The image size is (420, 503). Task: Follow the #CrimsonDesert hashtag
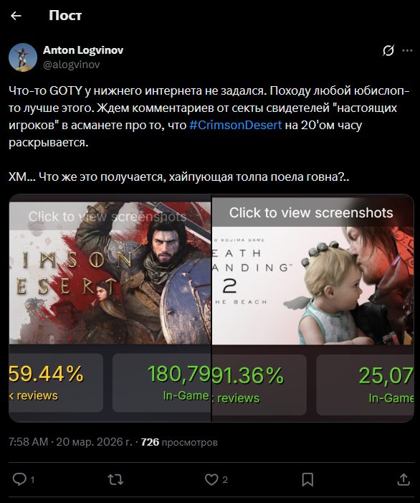[236, 125]
